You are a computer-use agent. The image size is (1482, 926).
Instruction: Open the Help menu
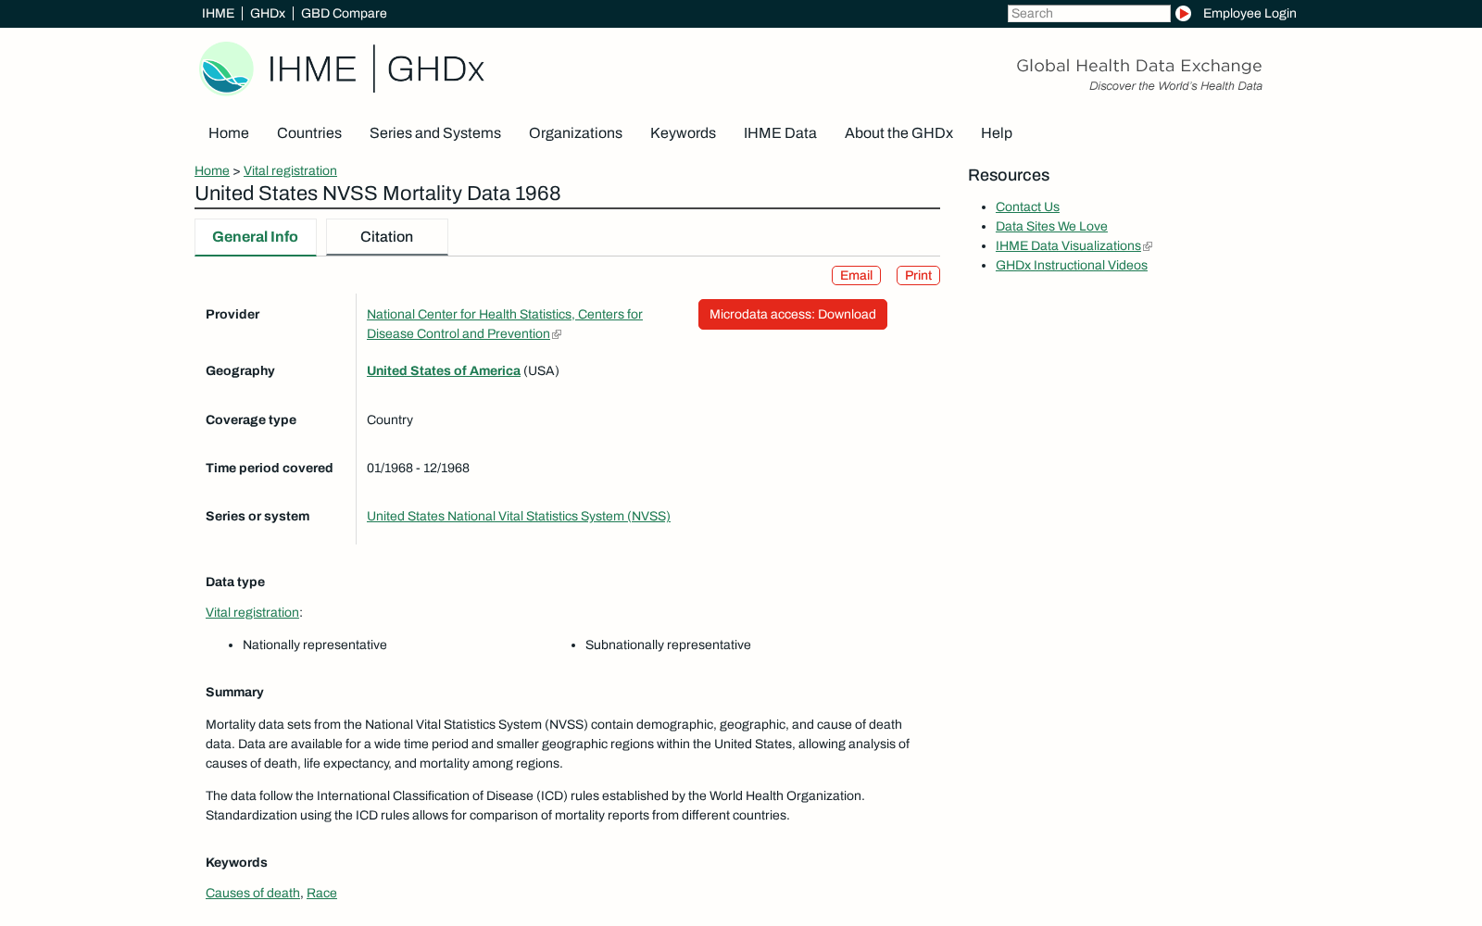[997, 133]
